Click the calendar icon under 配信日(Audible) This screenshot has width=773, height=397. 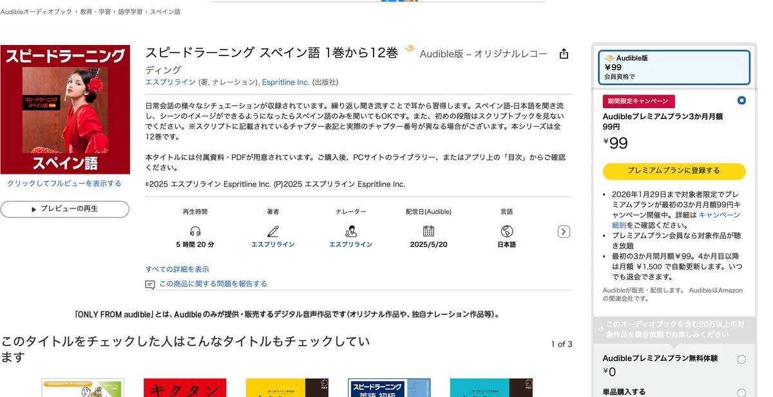[x=428, y=231]
